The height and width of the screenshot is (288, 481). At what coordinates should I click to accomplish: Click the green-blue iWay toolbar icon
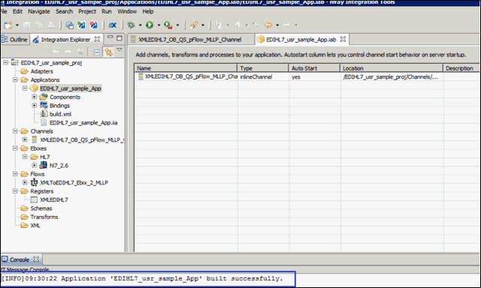coord(81,25)
